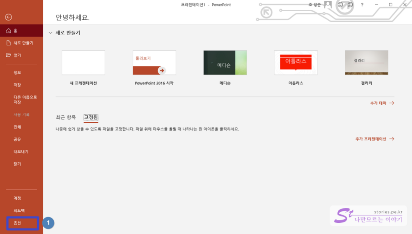Open 옵션 in the sidebar
Image resolution: width=412 pixels, height=234 pixels.
(17, 223)
